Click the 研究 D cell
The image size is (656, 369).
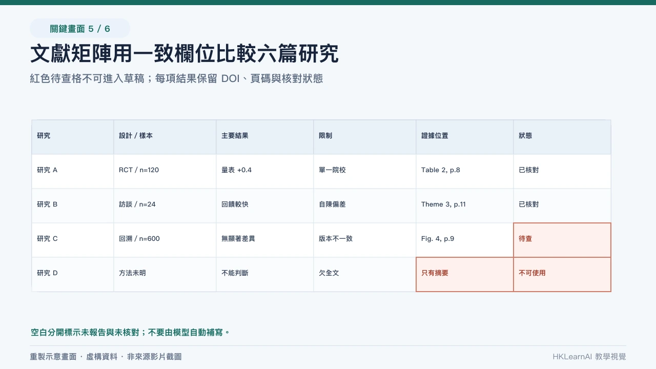tap(73, 275)
